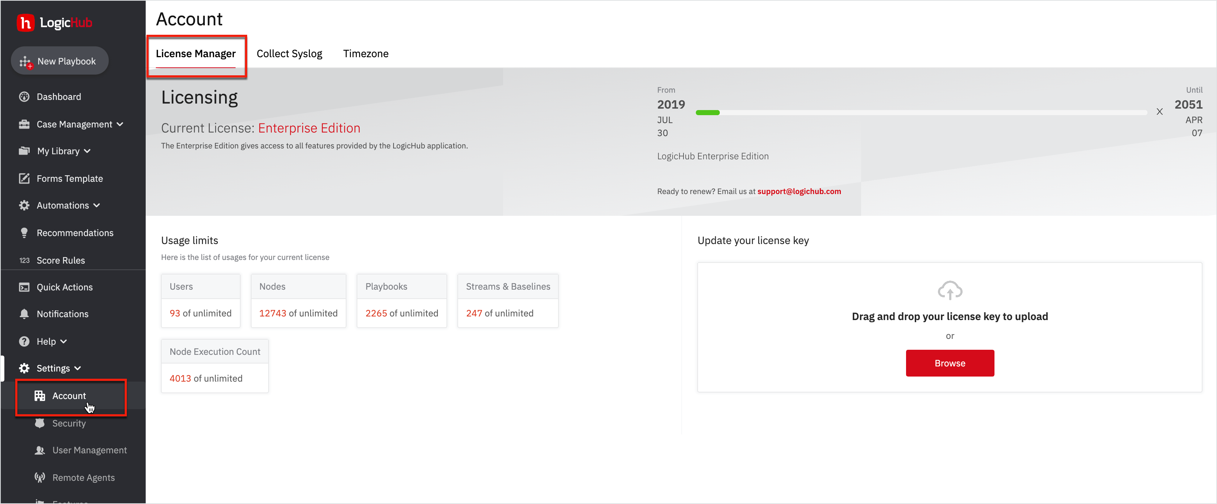Click the Recommendations lightbulb icon
Screen dimensions: 1217x504
(24, 233)
